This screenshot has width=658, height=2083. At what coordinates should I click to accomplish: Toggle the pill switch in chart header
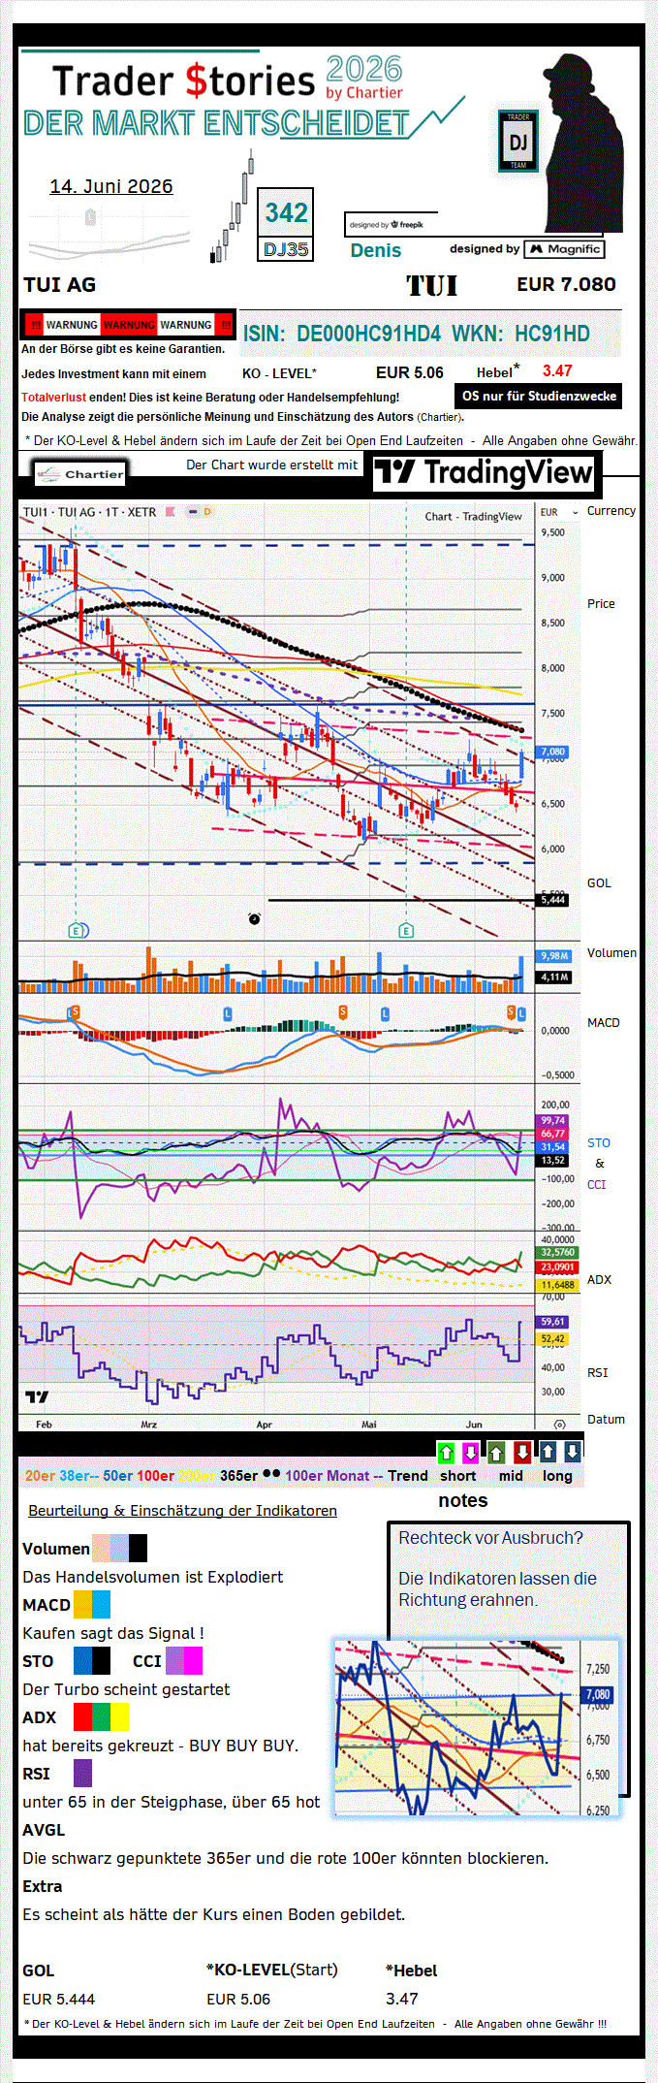pyautogui.click(x=193, y=512)
